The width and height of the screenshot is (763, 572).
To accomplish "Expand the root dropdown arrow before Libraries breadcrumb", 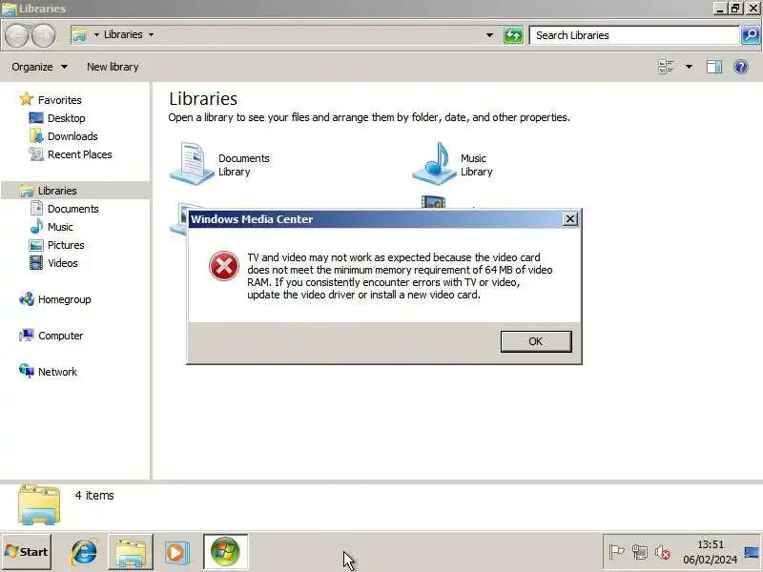I will point(96,35).
